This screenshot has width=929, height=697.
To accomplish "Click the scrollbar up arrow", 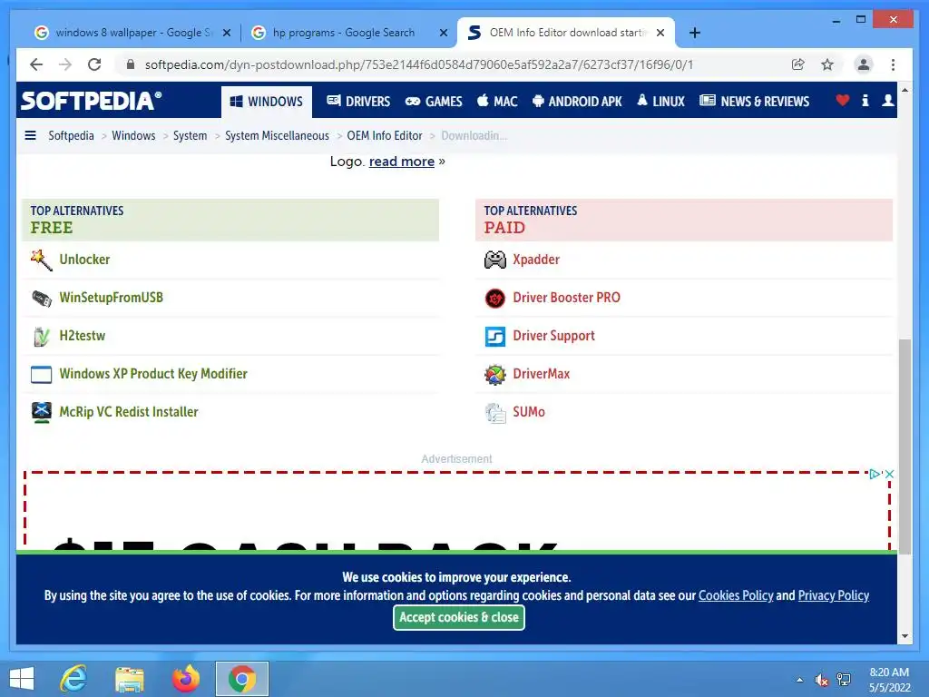I will pyautogui.click(x=905, y=90).
